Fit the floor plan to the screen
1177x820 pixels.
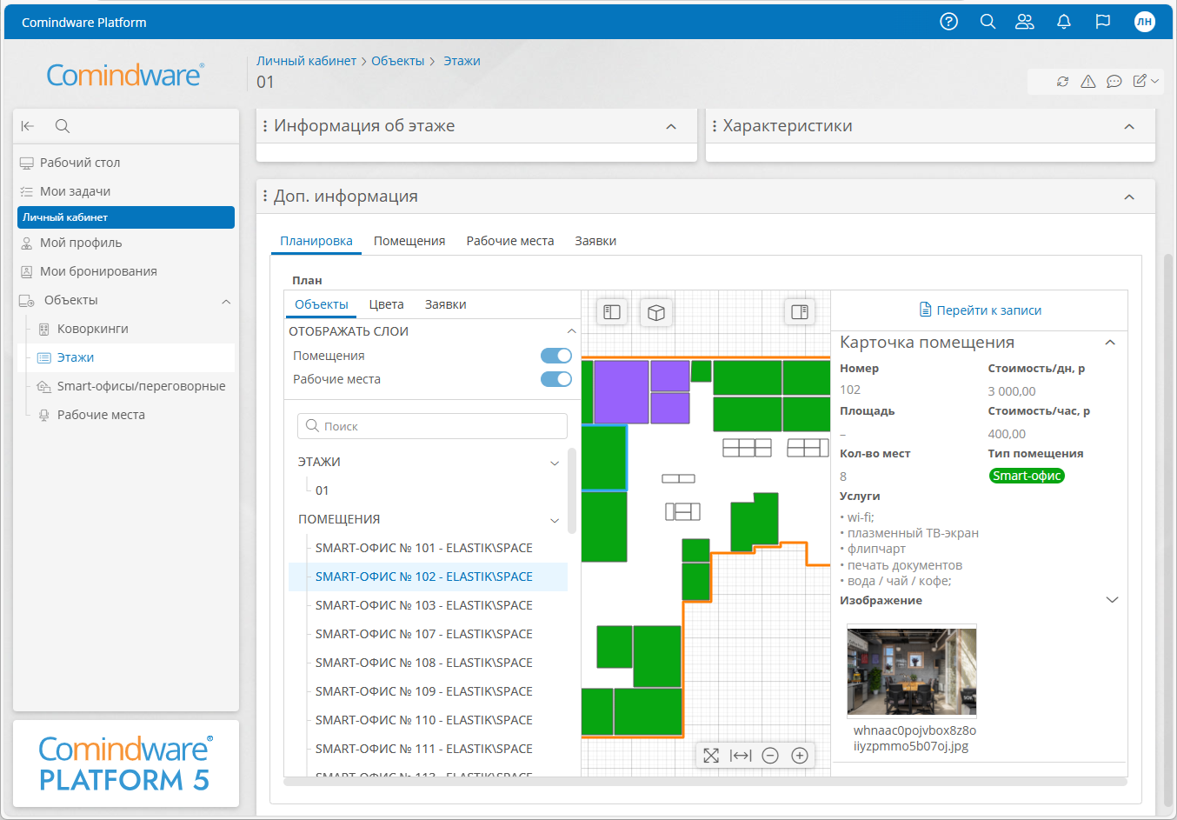711,756
